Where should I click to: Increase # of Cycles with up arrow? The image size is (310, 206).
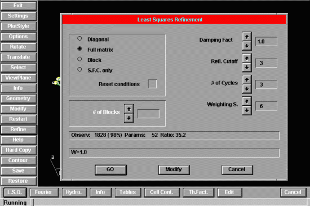point(247,80)
